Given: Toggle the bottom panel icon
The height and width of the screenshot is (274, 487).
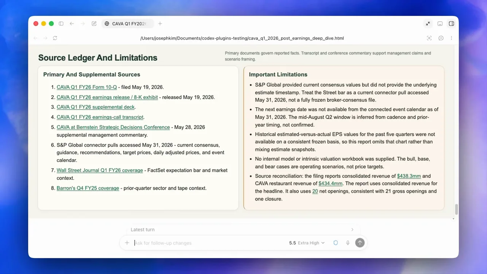Looking at the screenshot, I should coord(440,24).
